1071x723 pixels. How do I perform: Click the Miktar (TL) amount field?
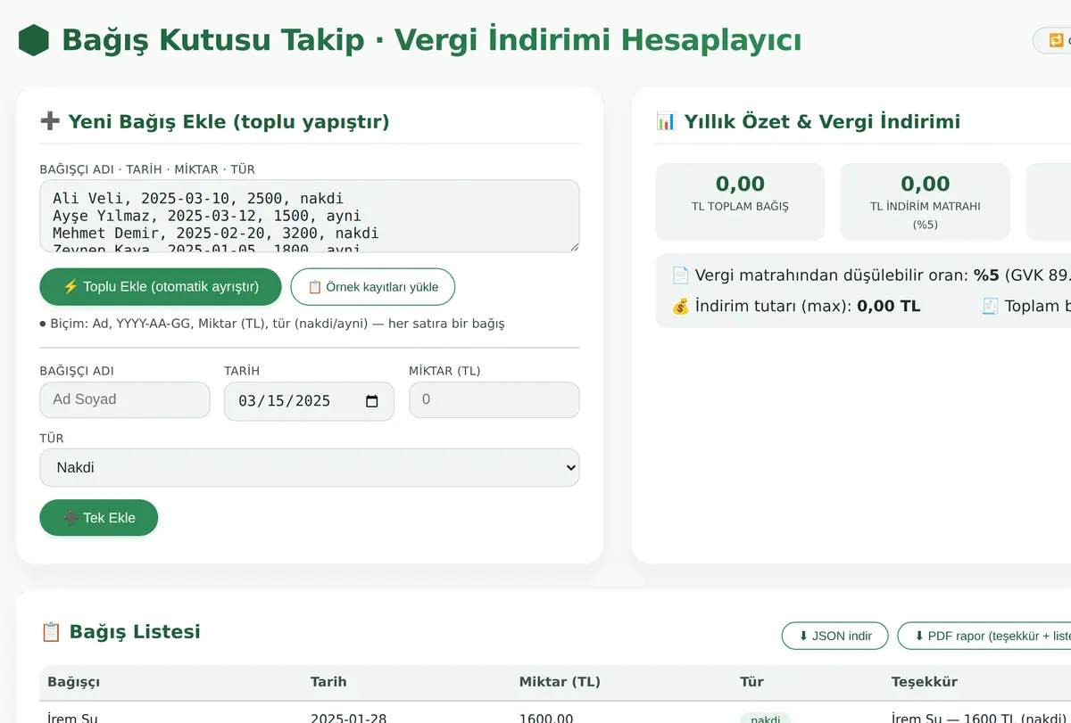tap(494, 399)
